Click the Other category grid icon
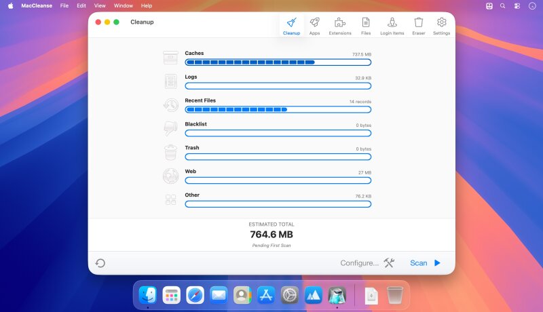 [x=171, y=199]
